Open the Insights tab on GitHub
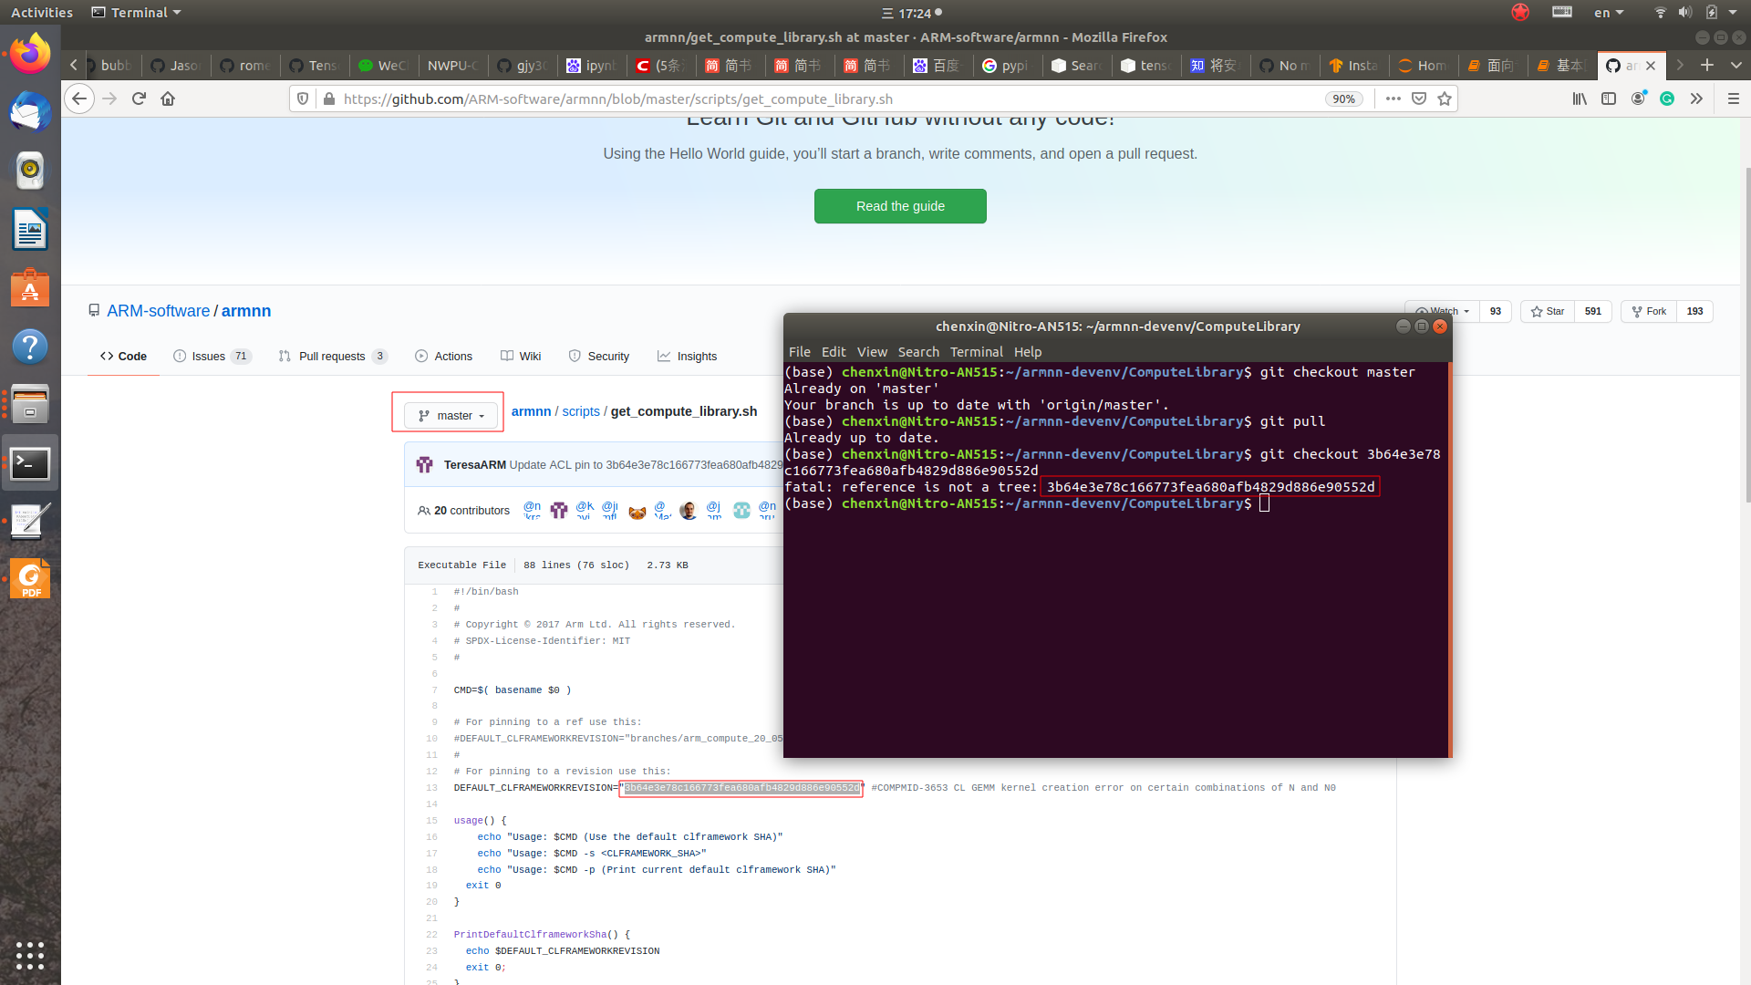The height and width of the screenshot is (985, 1751). click(x=687, y=357)
